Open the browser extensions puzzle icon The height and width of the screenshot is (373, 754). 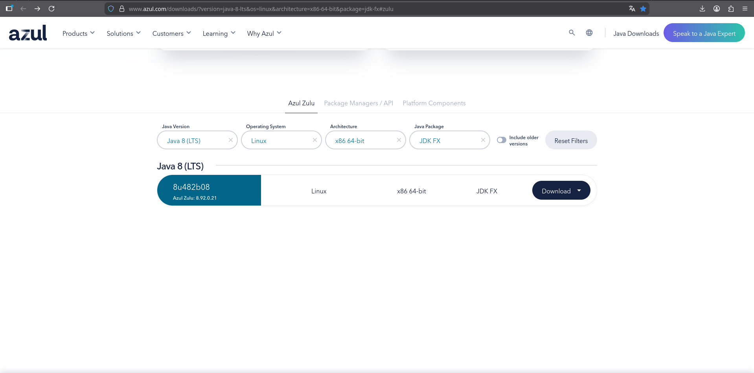click(731, 9)
